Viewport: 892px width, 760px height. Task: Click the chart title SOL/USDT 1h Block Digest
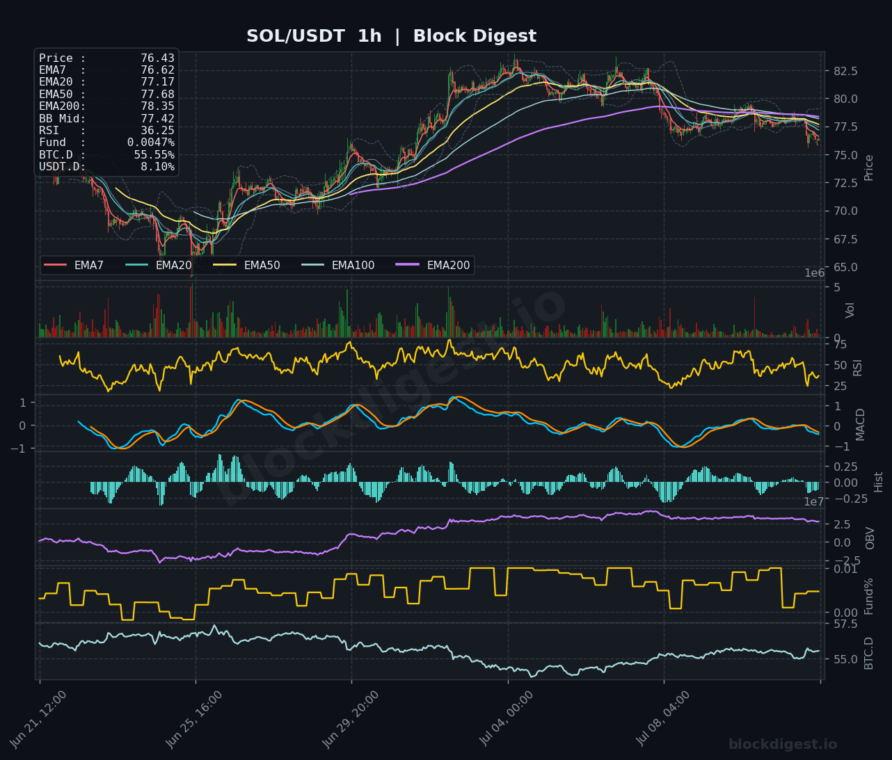coord(391,36)
